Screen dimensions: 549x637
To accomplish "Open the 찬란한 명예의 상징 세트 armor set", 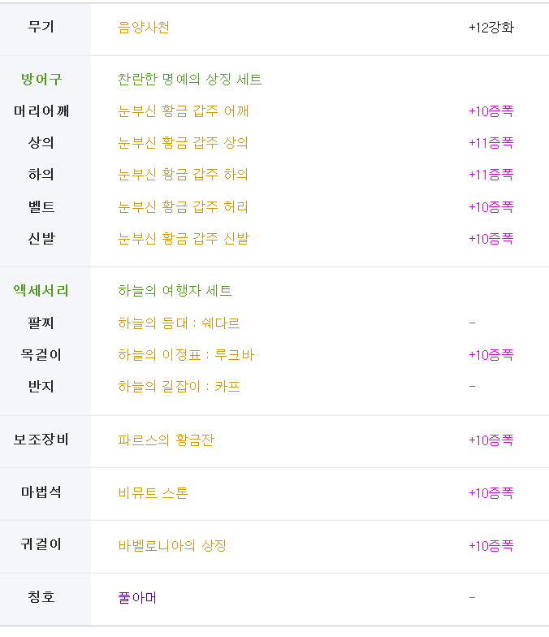I will pyautogui.click(x=190, y=80).
